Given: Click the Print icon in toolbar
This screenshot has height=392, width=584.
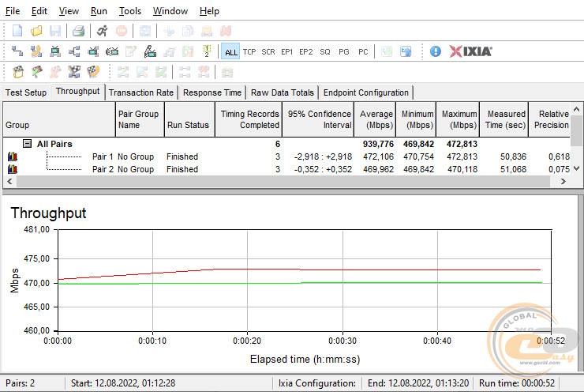Looking at the screenshot, I should (x=78, y=32).
